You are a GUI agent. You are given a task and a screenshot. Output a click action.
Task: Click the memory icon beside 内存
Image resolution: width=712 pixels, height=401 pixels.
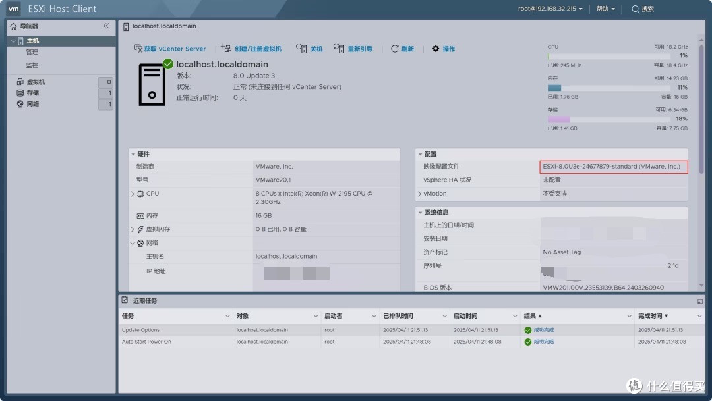140,216
